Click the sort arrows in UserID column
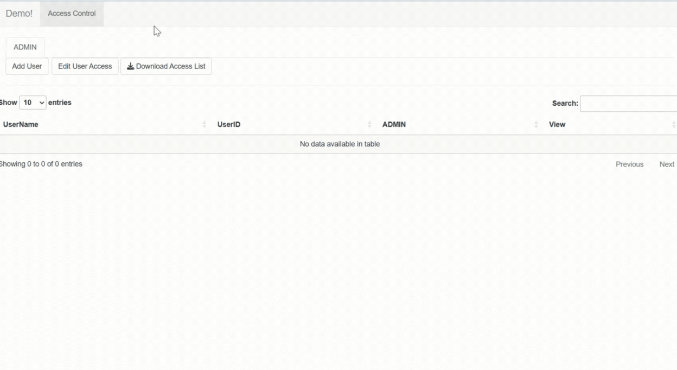Screen dimensions: 677x370 [x=369, y=125]
